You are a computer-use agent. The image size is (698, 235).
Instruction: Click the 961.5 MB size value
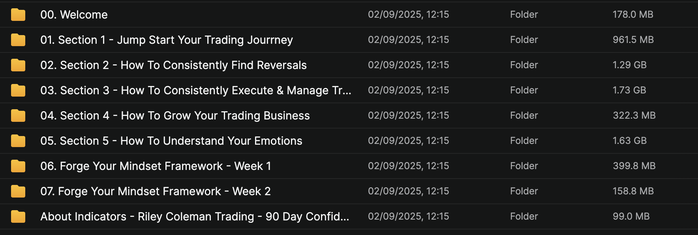[633, 40]
